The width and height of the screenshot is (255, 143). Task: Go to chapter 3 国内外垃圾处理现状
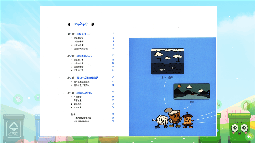(x=87, y=78)
